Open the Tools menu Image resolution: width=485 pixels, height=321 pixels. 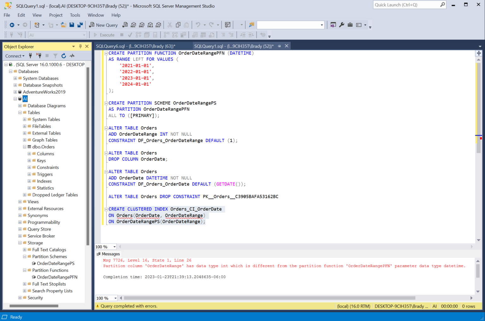tap(75, 15)
